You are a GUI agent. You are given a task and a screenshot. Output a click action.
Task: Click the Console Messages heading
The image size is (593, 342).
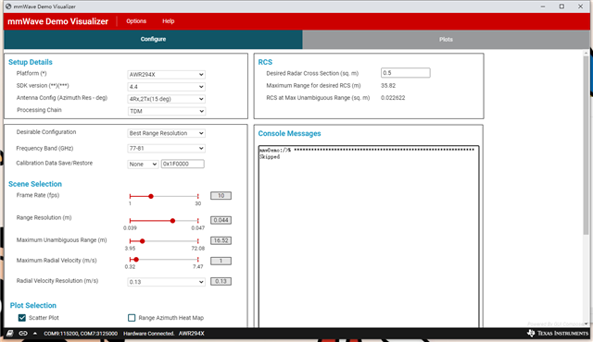pyautogui.click(x=289, y=133)
